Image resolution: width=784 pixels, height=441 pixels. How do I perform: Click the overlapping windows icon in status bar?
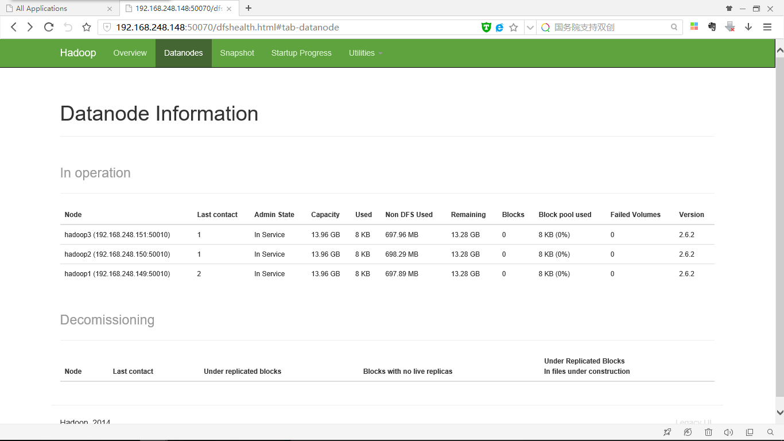pos(750,432)
